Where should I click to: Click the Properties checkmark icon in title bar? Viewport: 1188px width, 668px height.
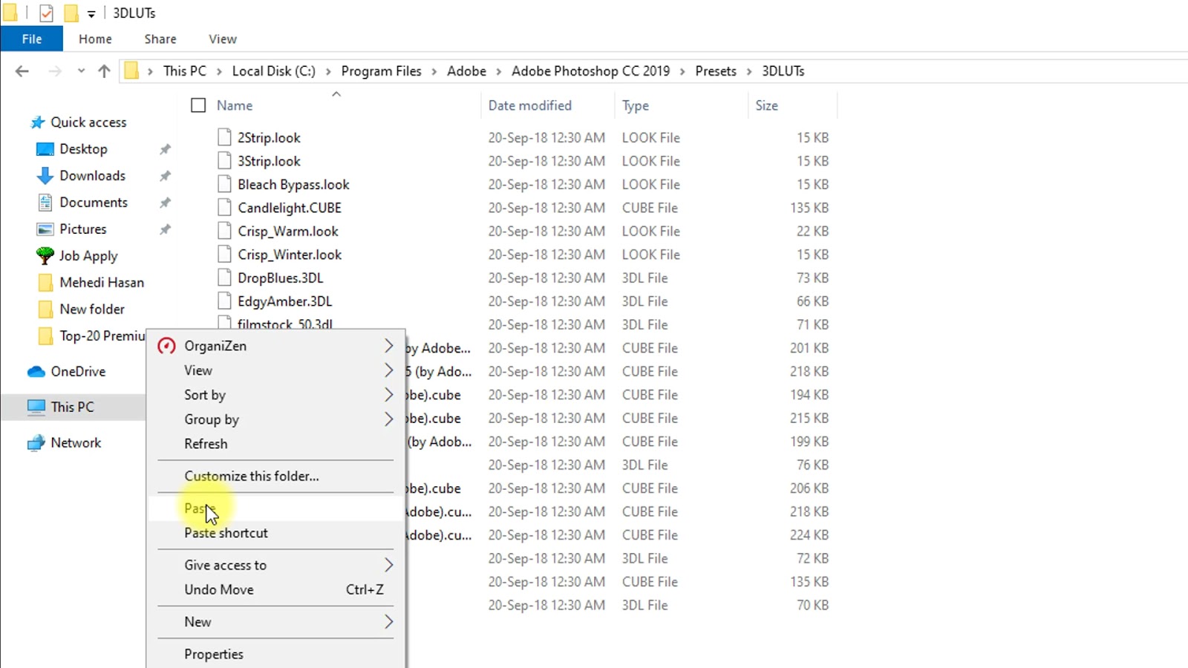(46, 13)
